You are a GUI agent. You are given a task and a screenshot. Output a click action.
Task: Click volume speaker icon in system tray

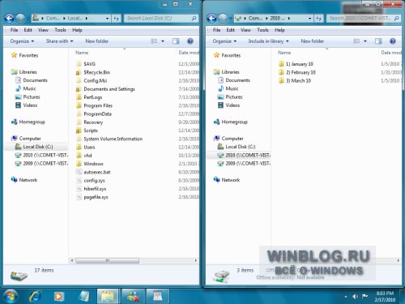coord(355,297)
